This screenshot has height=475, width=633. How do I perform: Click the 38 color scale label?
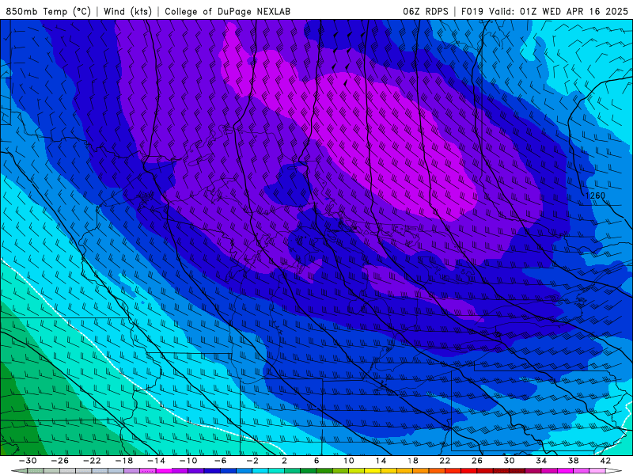pos(573,461)
